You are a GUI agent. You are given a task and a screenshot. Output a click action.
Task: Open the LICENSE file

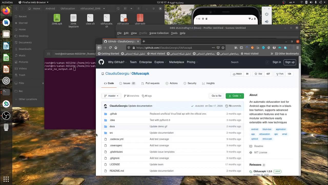(x=115, y=164)
